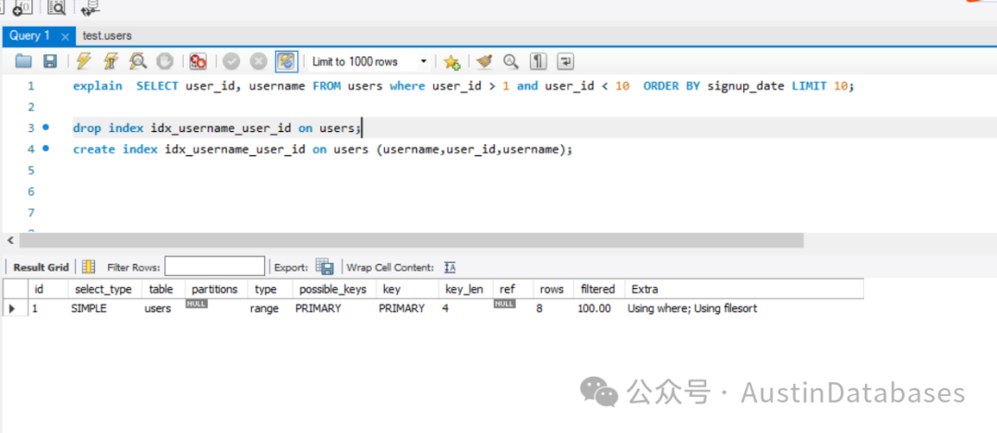Screen dimensions: 997x433
Task: Click horizontal editor scrollbar thumb
Action: pos(412,240)
